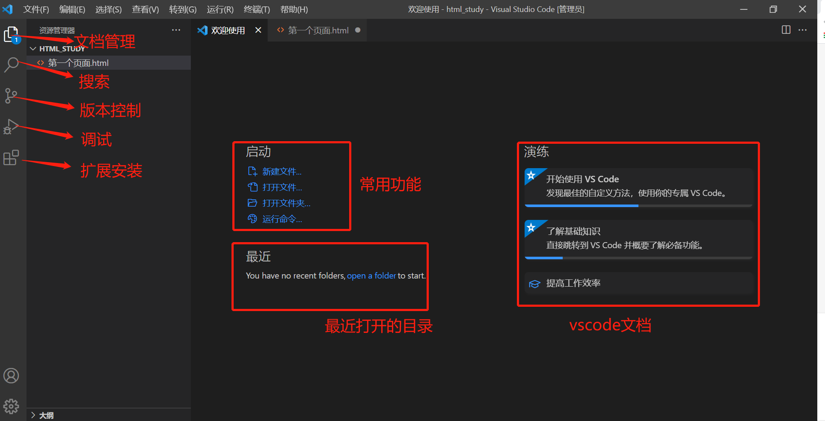Click the 最近 section heading

258,257
